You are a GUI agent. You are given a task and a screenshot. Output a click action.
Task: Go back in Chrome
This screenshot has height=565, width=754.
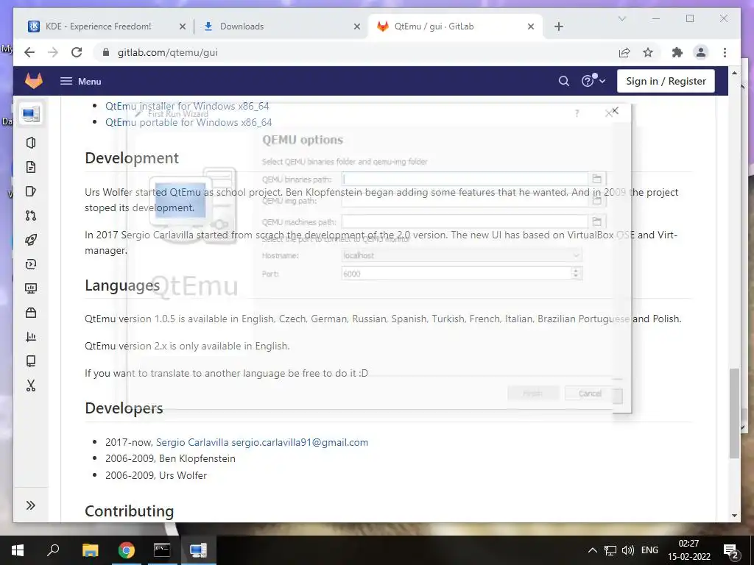tap(29, 52)
